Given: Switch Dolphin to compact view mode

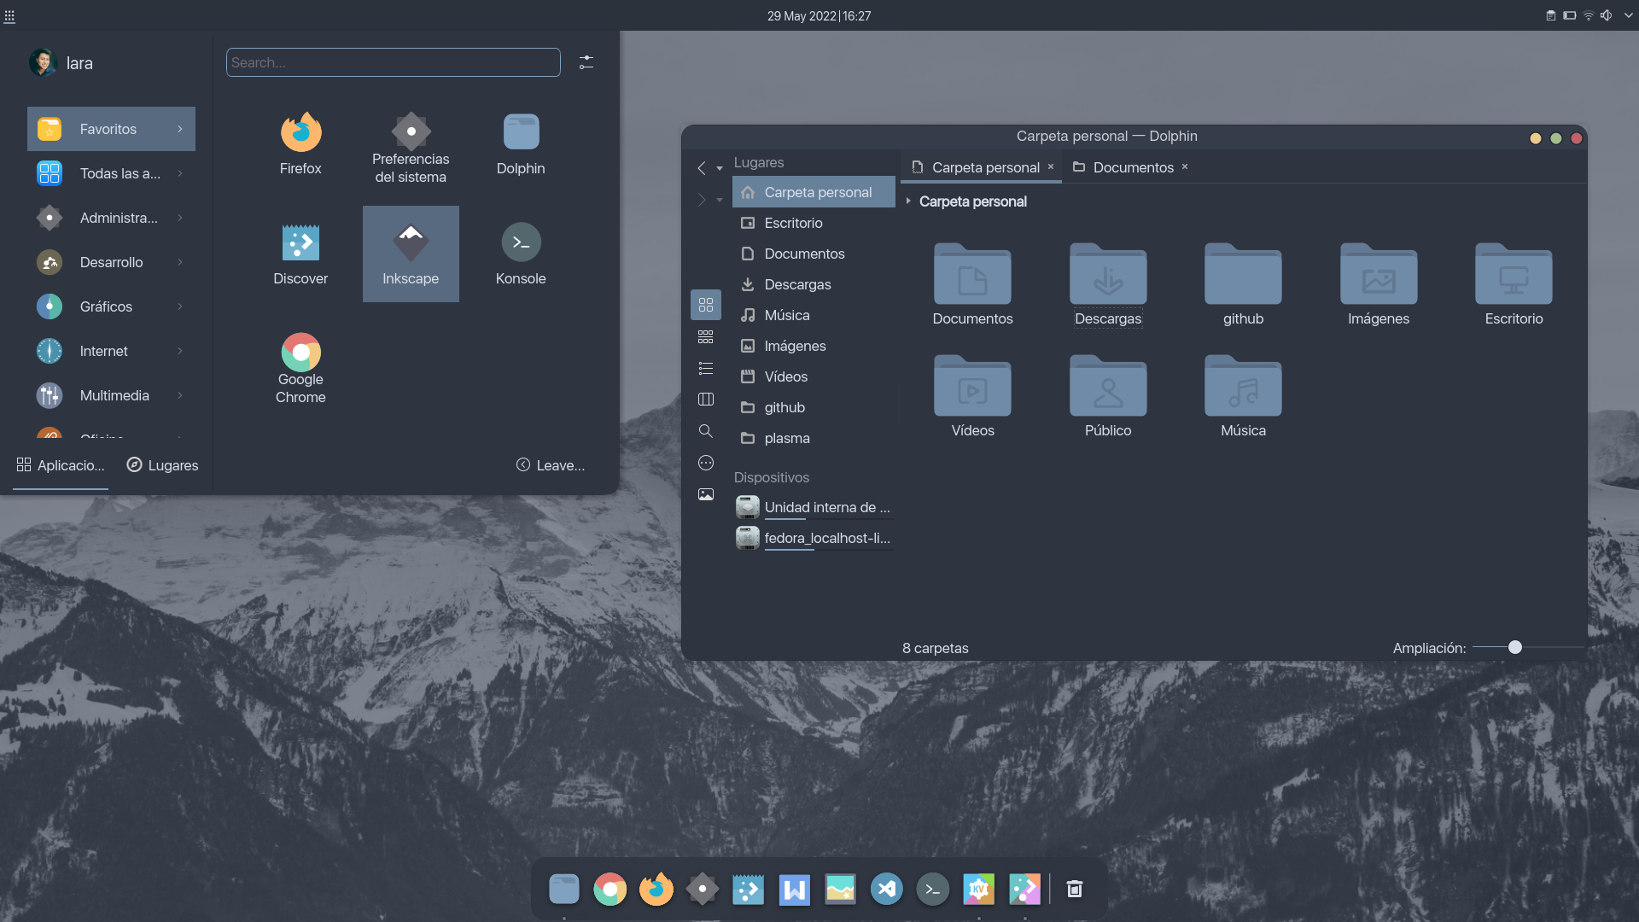Looking at the screenshot, I should tap(706, 337).
